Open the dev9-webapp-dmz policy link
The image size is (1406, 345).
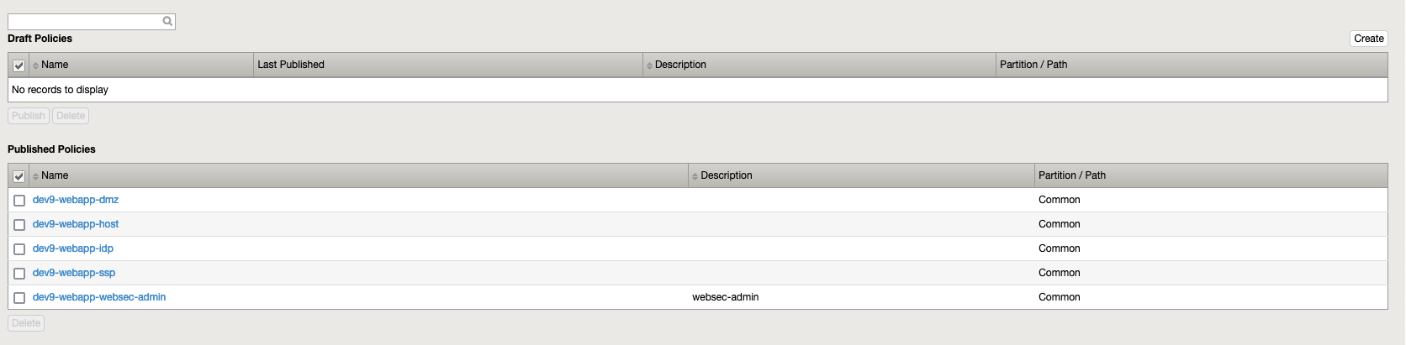click(x=76, y=200)
